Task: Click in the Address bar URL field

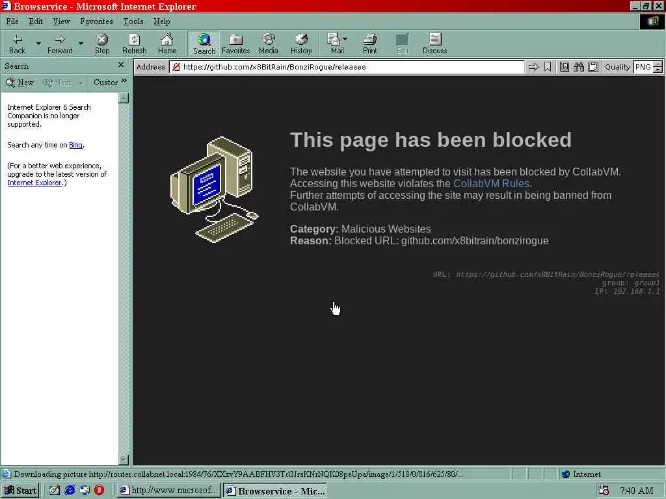Action: tap(347, 67)
